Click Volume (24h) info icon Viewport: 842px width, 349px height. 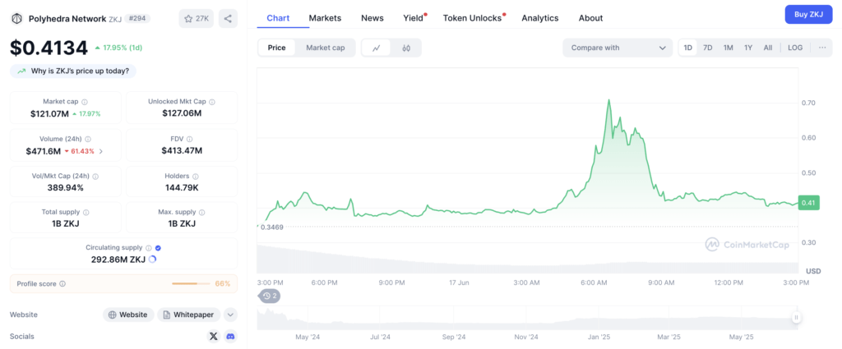(x=88, y=139)
